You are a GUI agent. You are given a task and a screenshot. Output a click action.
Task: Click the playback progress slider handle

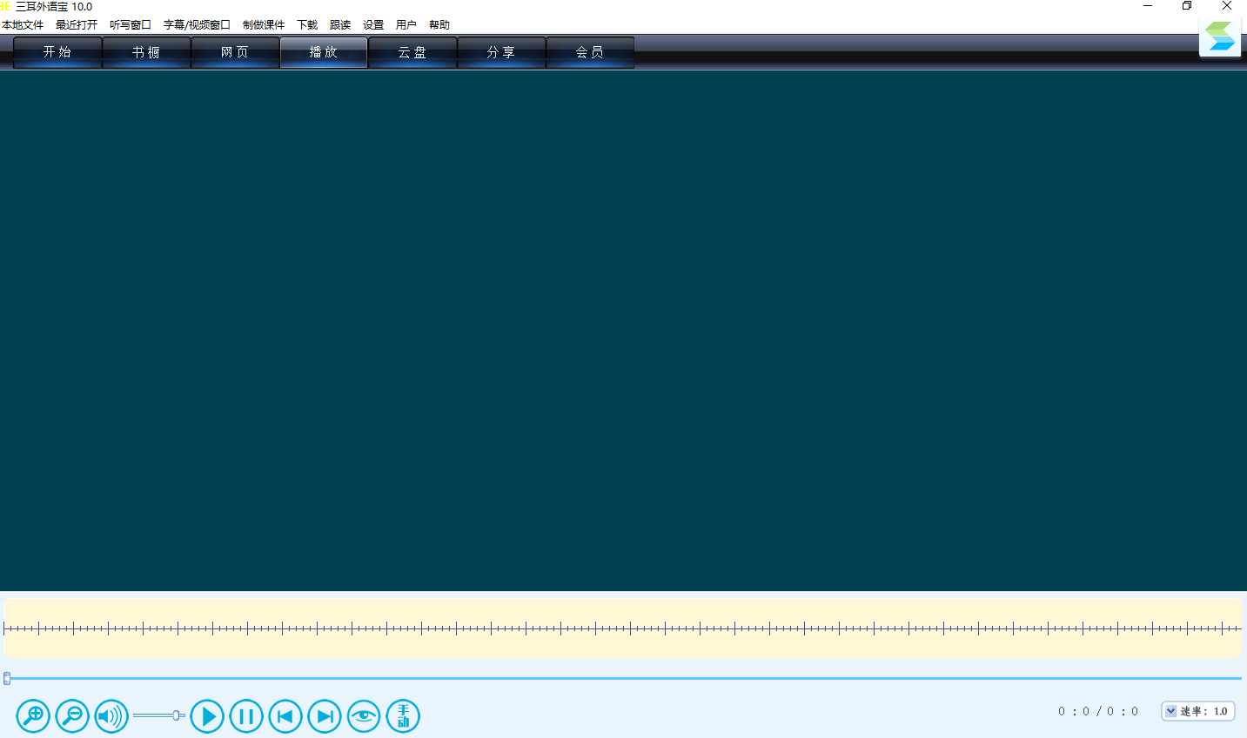click(7, 678)
